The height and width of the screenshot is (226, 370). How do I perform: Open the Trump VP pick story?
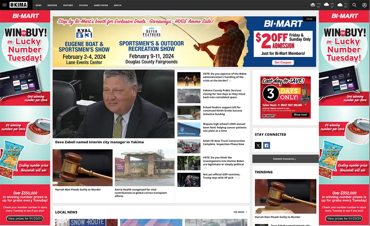tap(221, 176)
